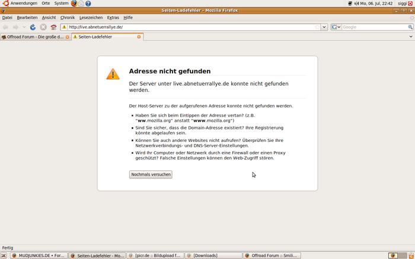The height and width of the screenshot is (259, 415).
Task: Open the Chronik menu
Action: pos(68,17)
